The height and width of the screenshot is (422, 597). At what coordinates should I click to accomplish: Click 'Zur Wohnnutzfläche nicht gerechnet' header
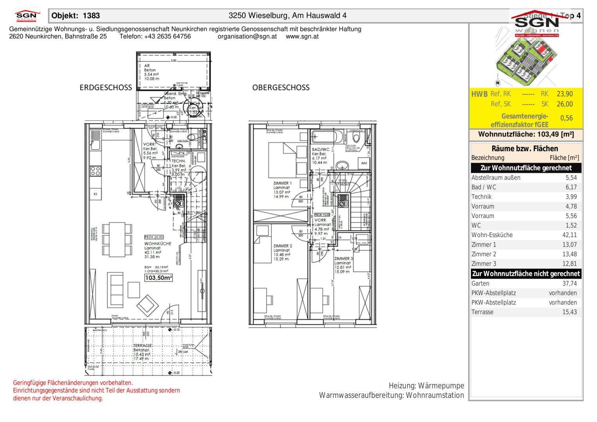click(526, 274)
